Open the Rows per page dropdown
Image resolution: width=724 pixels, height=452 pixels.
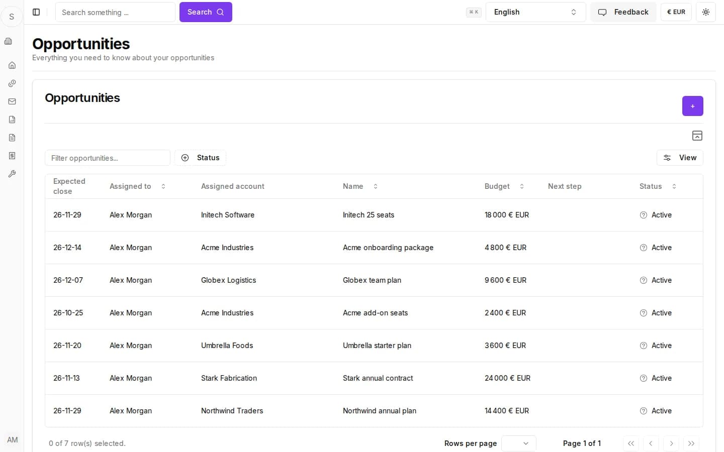[519, 443]
